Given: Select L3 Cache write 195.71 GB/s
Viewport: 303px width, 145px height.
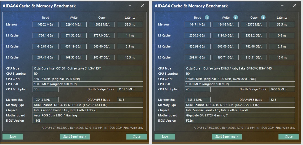Looking at the screenshot, I should (226, 57).
